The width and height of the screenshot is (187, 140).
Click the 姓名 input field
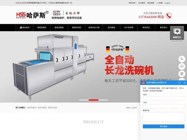tap(164, 98)
